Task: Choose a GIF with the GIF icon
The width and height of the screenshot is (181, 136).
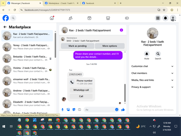Action: coord(79,110)
